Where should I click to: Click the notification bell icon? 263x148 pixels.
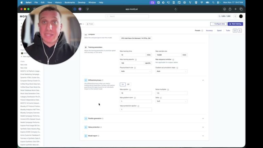235,16
